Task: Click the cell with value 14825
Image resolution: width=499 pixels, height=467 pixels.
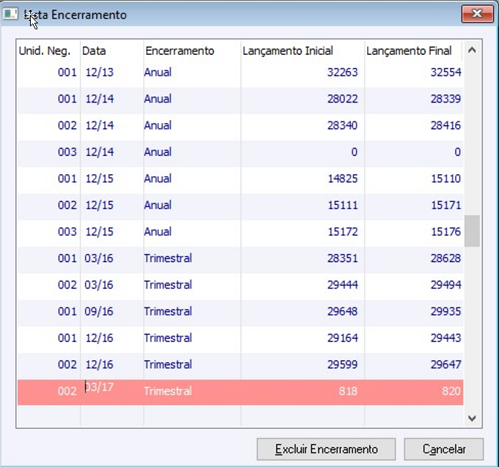Action: point(342,179)
